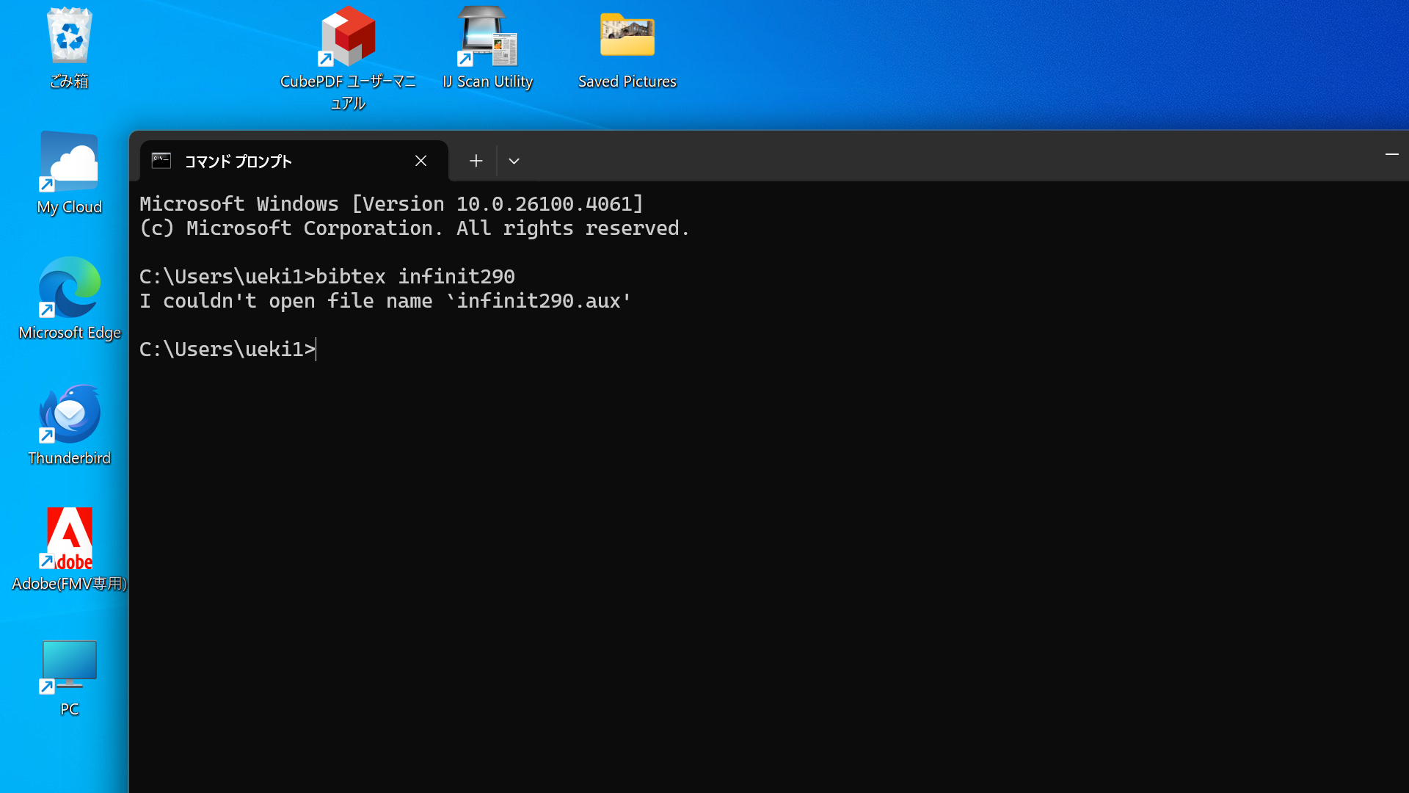Click the "I couldn't open file name" error line
Viewport: 1409px width, 793px height.
[386, 301]
